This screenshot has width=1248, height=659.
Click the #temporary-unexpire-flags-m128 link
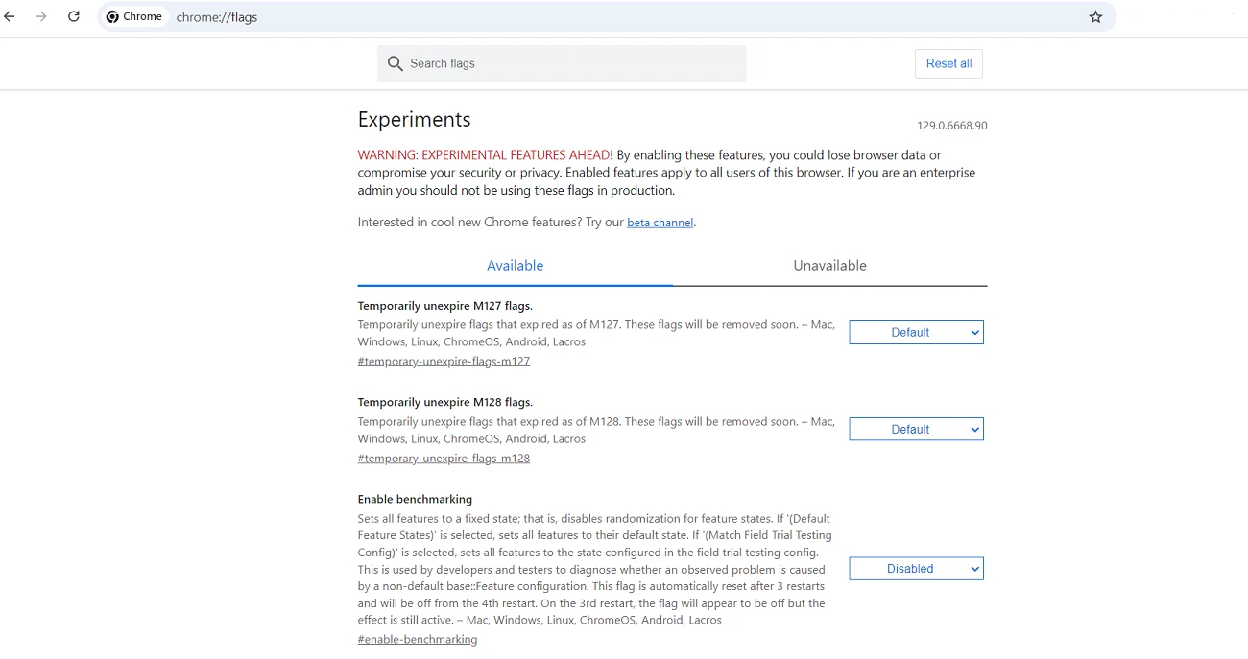tap(444, 458)
